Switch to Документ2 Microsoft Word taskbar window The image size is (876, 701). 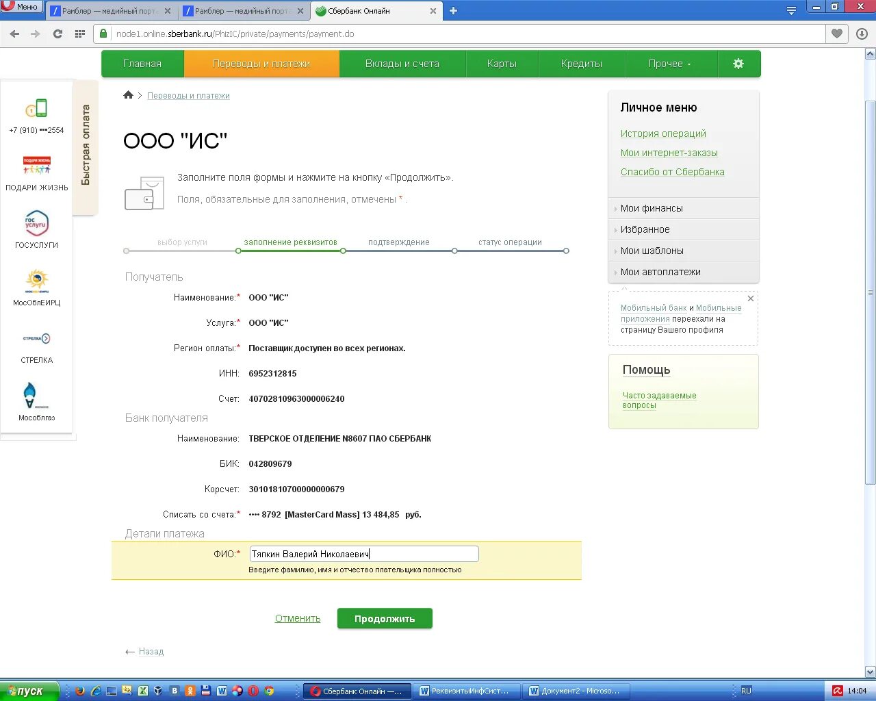576,691
